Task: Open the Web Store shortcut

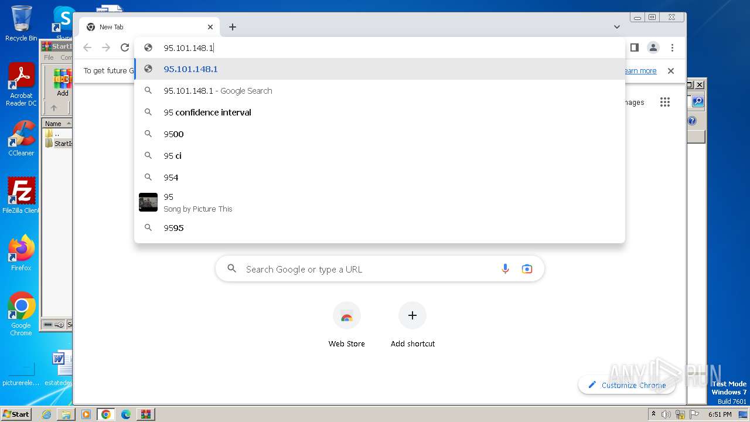Action: (347, 325)
